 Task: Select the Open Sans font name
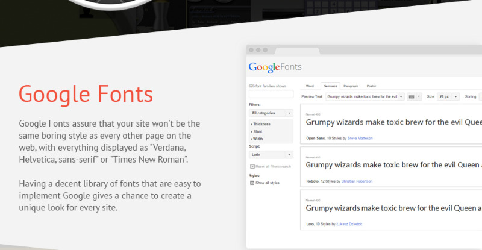315,139
